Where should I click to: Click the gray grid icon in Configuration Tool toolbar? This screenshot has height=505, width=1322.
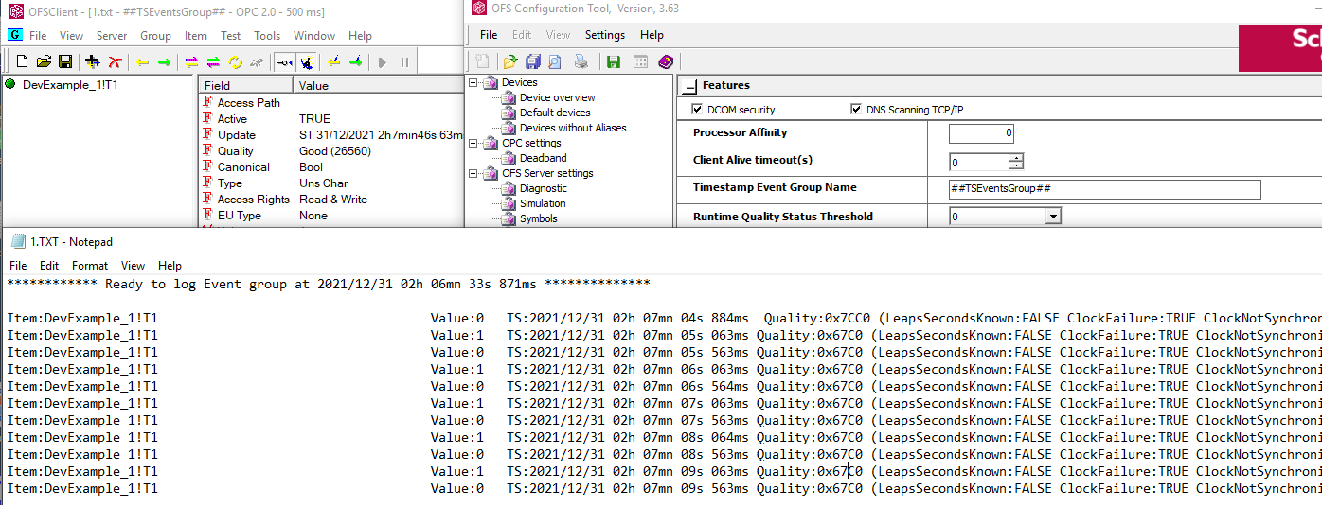[x=640, y=61]
